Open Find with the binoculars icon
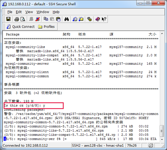The image size is (167, 150). click(66, 19)
